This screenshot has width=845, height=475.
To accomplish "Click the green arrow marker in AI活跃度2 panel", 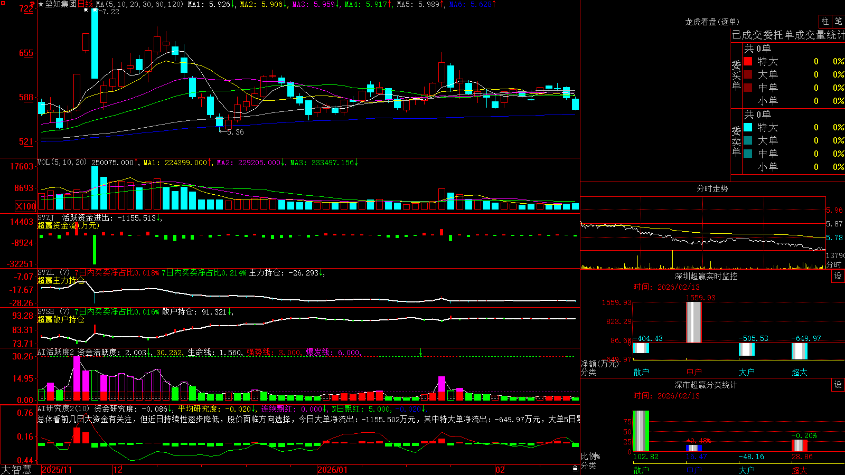I will 421,352.
